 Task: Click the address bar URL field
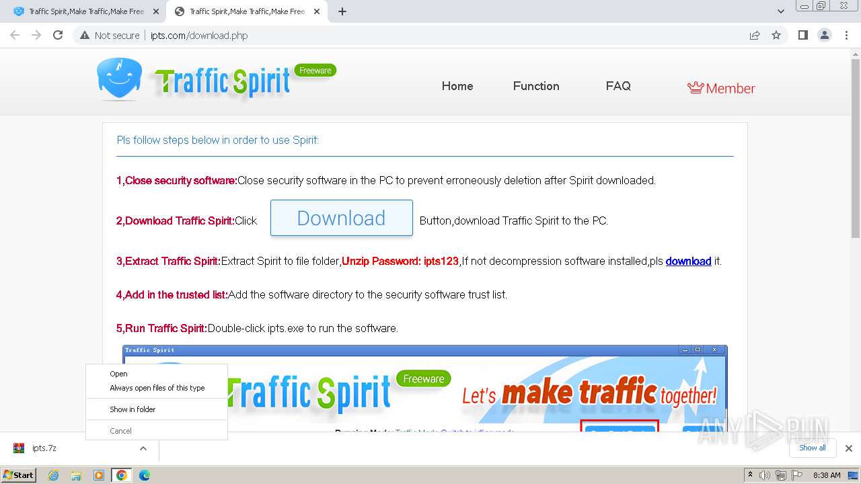click(444, 35)
